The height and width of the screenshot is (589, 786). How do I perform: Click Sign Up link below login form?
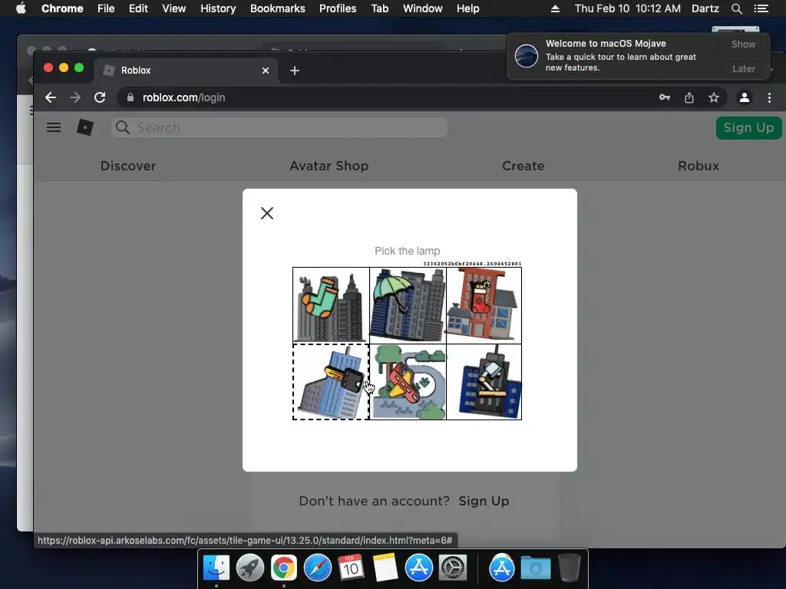[484, 502]
